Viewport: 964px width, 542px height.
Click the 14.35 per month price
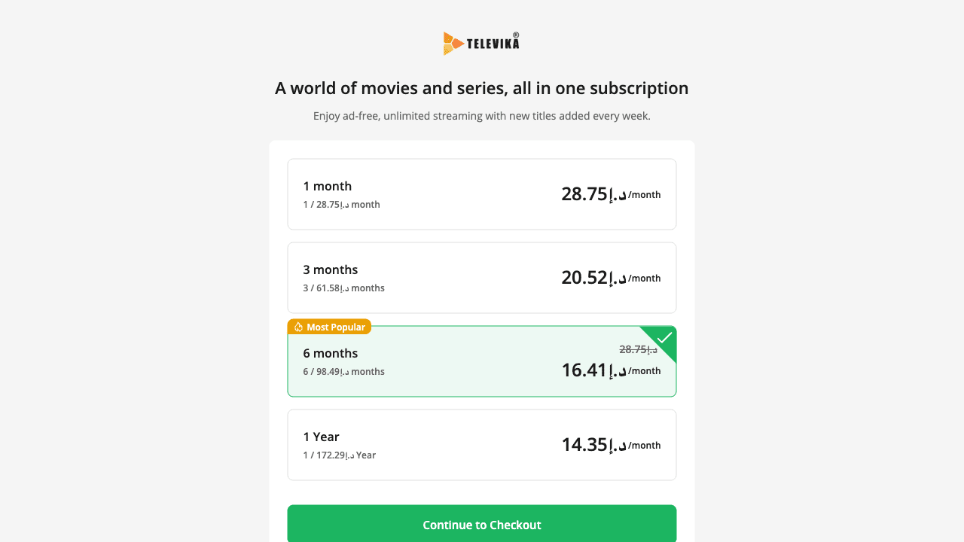point(611,445)
